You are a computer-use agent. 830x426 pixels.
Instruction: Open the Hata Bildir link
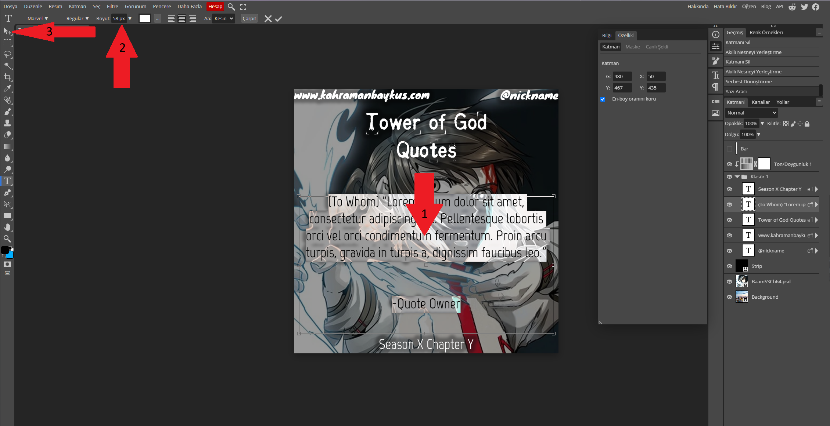tap(725, 6)
